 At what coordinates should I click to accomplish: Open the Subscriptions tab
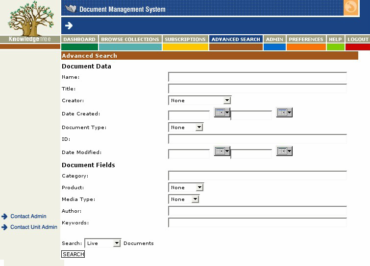click(x=185, y=39)
